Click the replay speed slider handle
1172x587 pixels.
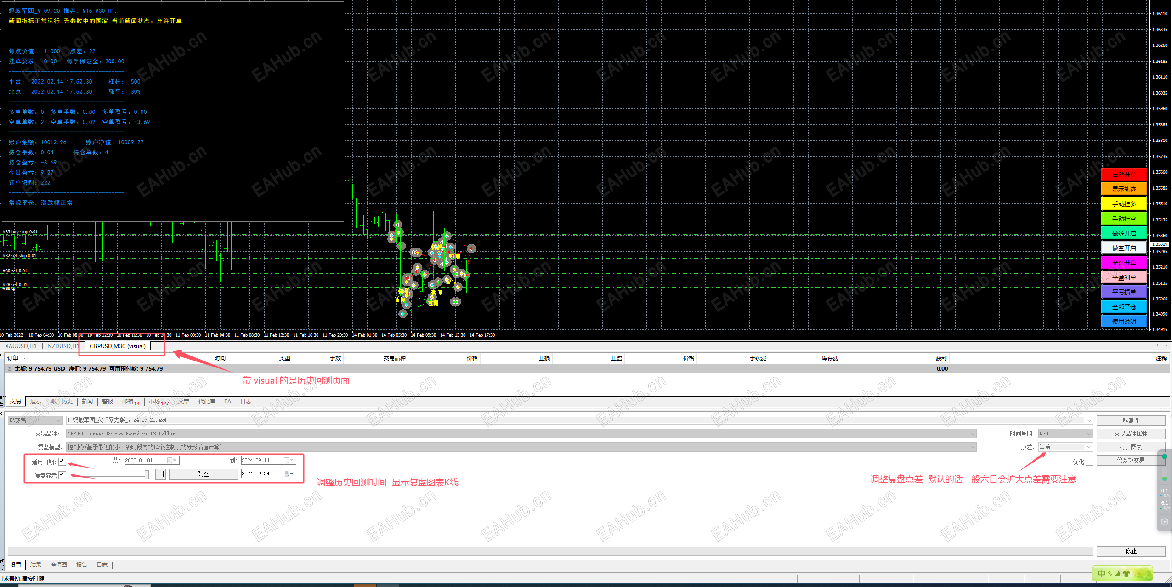pos(147,474)
